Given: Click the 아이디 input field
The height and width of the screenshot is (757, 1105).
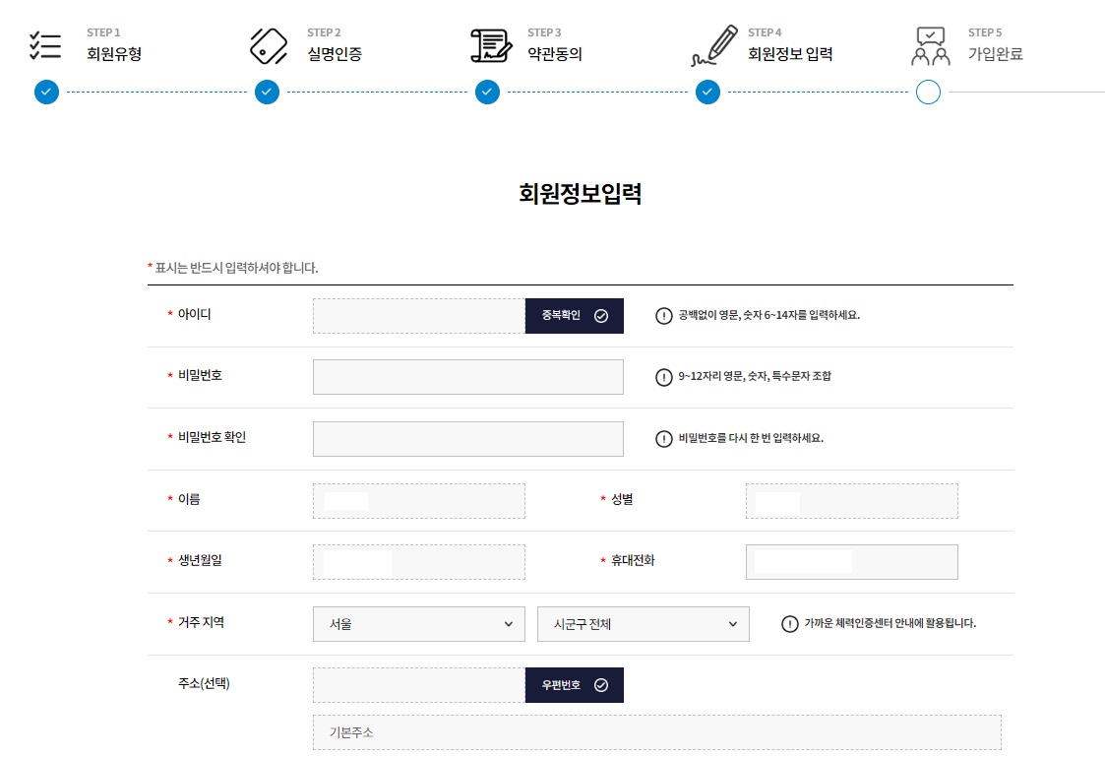Looking at the screenshot, I should 418,316.
